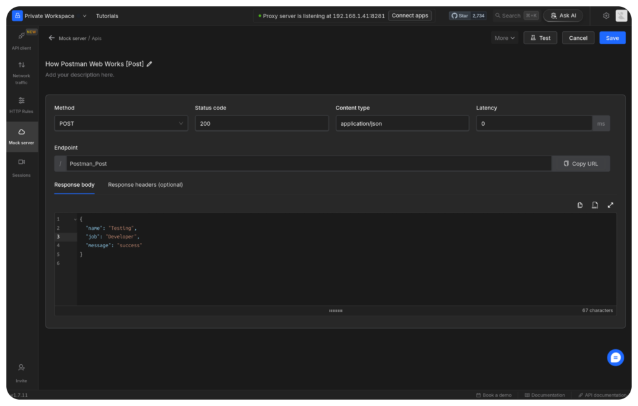Open the Network traffic section

tap(21, 73)
